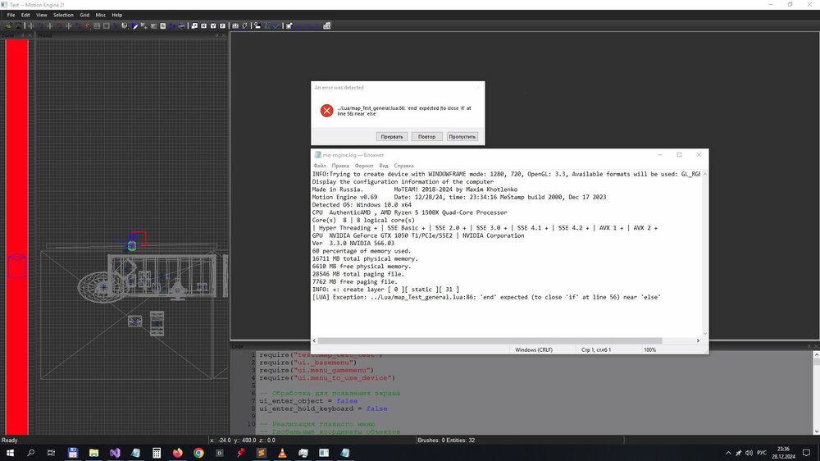The image size is (820, 461).
Task: Open the Формат menu in Notepad
Action: tap(364, 166)
